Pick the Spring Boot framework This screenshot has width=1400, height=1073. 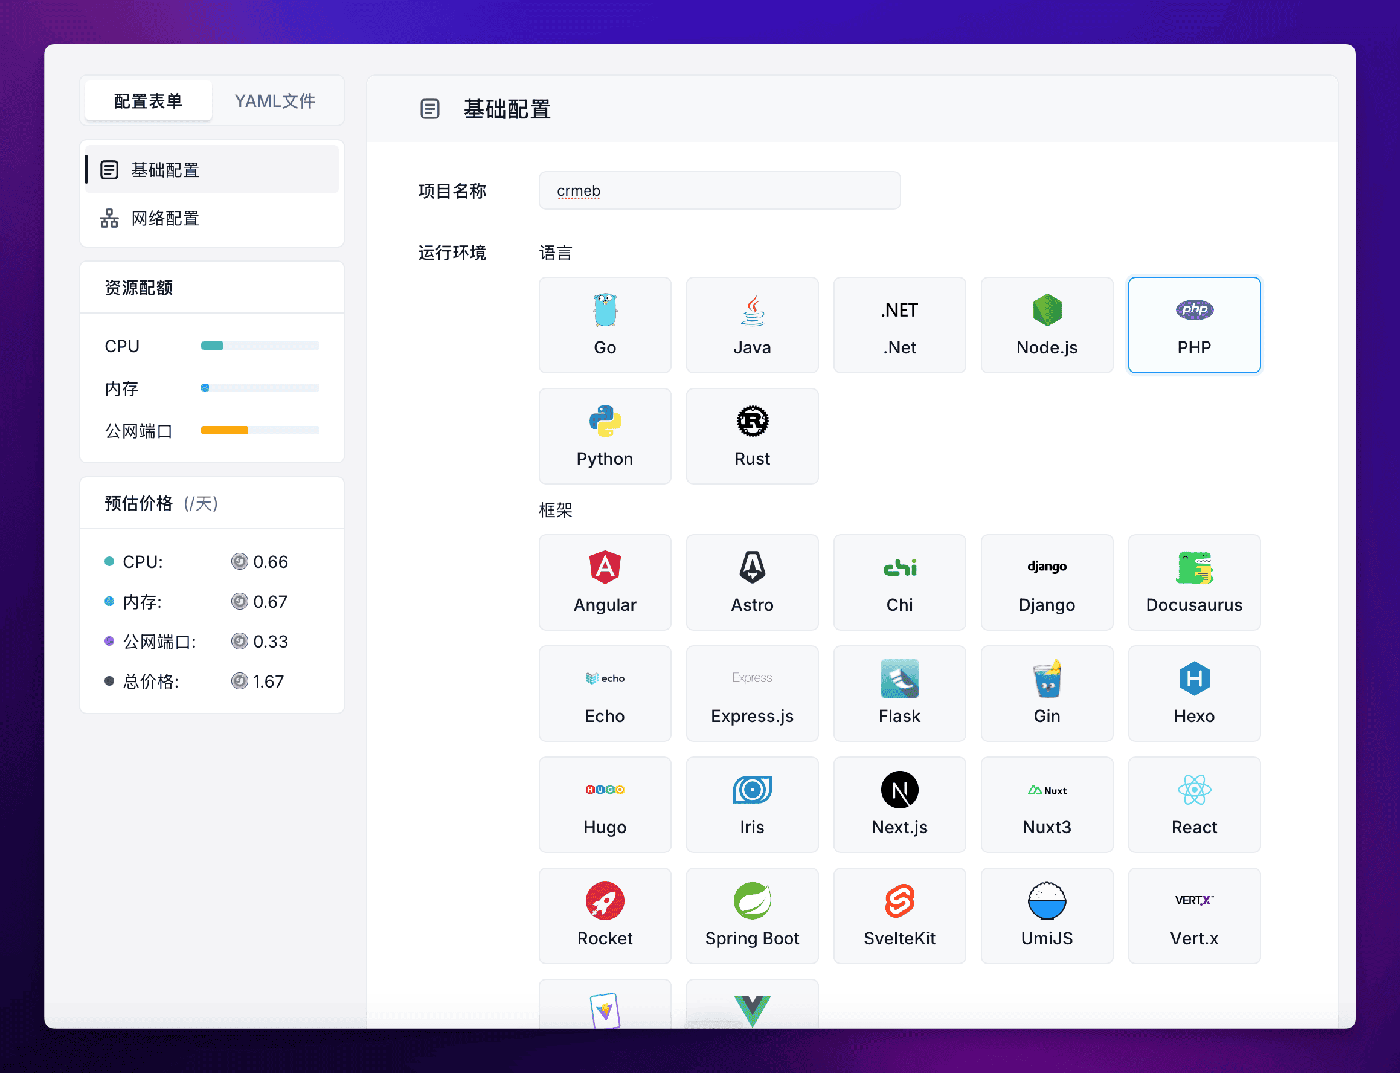[x=752, y=916]
